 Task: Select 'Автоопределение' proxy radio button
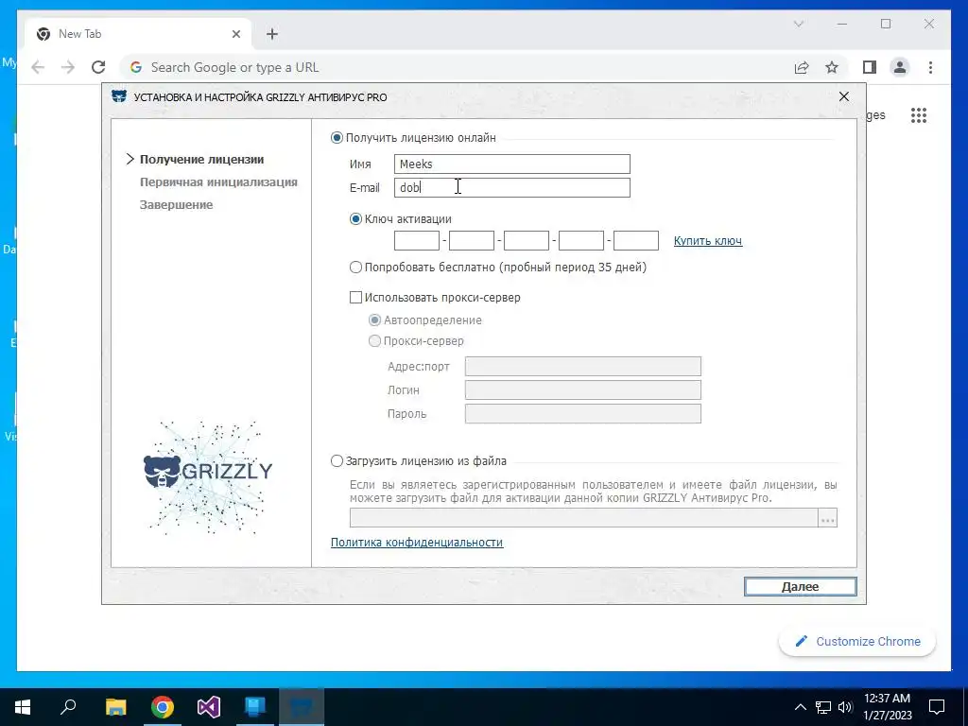point(374,320)
